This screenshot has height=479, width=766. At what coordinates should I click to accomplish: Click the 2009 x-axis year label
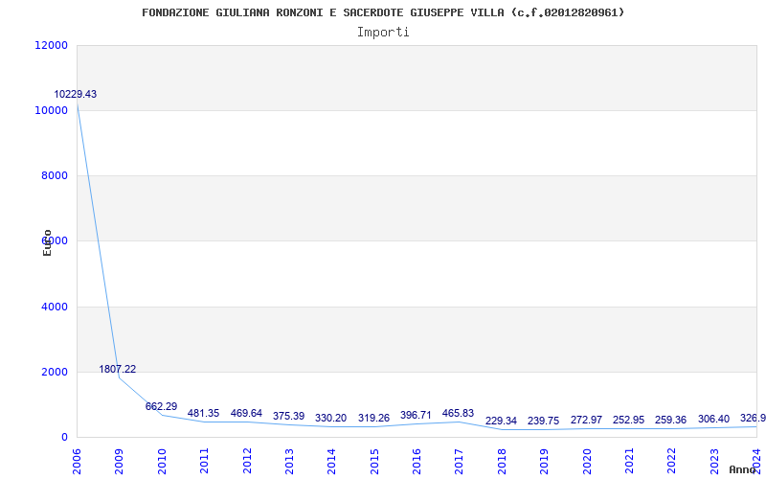(119, 462)
